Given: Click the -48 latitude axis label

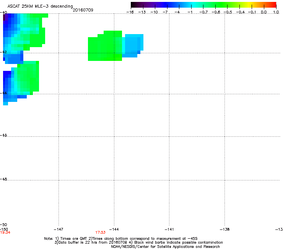Looking at the screenshot, I should point(3,179).
